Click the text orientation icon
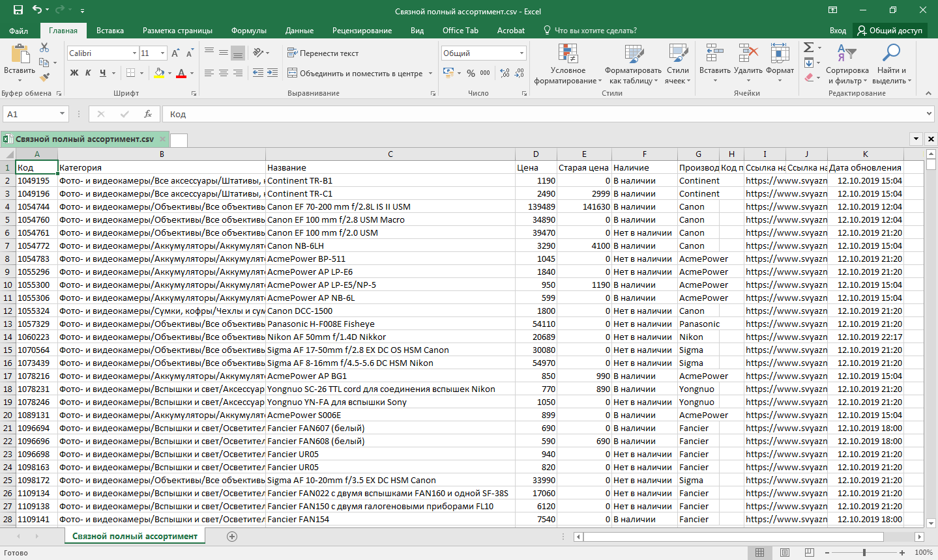 coord(259,53)
